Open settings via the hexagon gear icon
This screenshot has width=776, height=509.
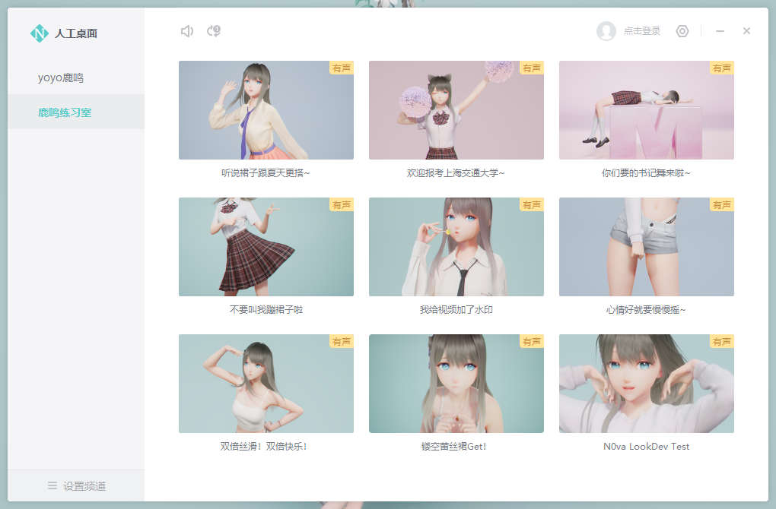682,31
